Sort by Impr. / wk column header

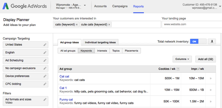(197, 69)
